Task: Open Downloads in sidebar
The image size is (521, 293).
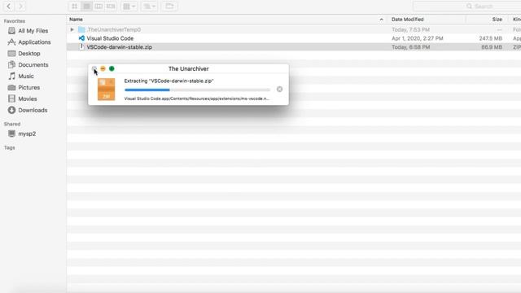Action: (33, 110)
